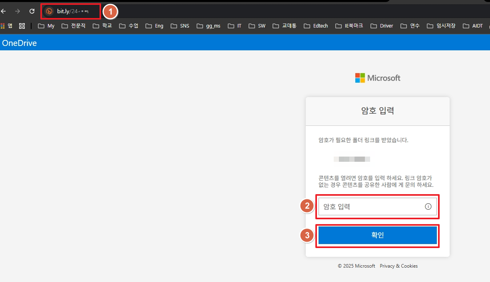Click the 암호가 필요한 폴더 링크 message
Viewport: 490px width, 282px height.
[363, 140]
